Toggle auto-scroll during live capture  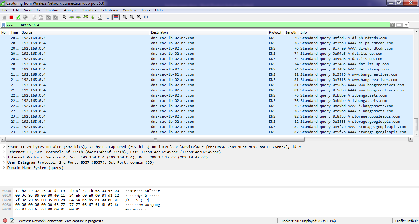[107, 18]
